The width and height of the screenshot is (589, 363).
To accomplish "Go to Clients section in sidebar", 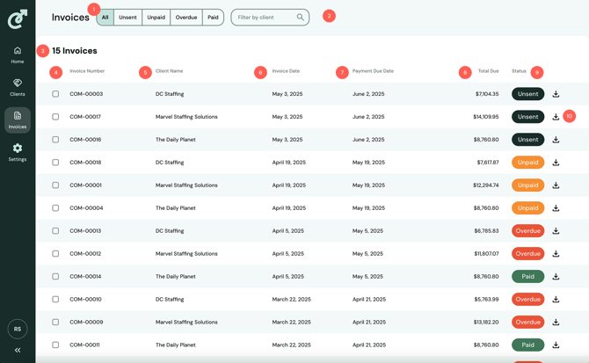I will 18,87.
